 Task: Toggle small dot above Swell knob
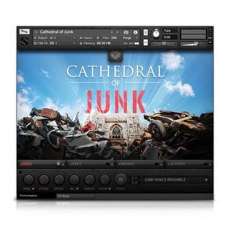pos(20,172)
